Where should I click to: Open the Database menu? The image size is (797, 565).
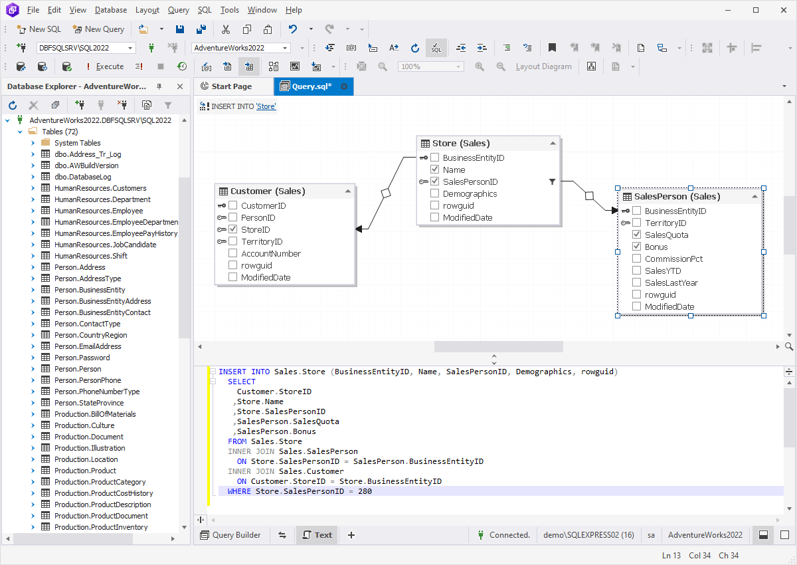pos(111,10)
